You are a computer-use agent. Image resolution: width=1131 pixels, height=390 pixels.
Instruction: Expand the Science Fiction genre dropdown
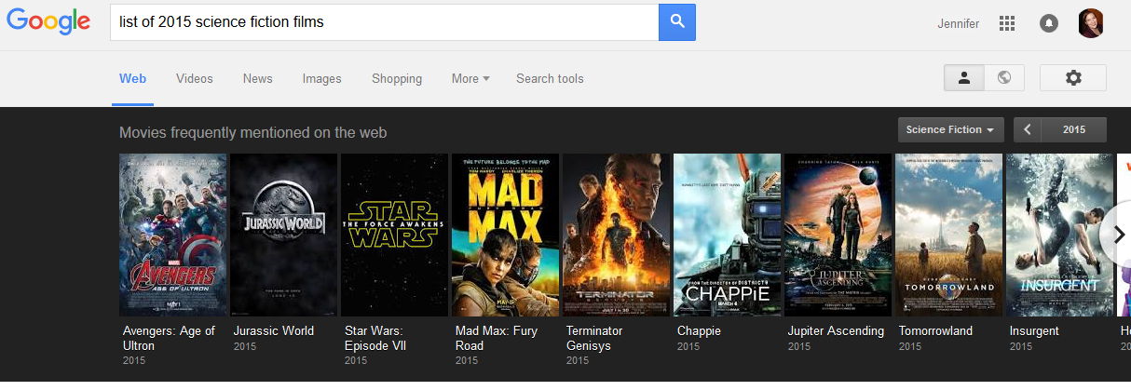pos(950,129)
